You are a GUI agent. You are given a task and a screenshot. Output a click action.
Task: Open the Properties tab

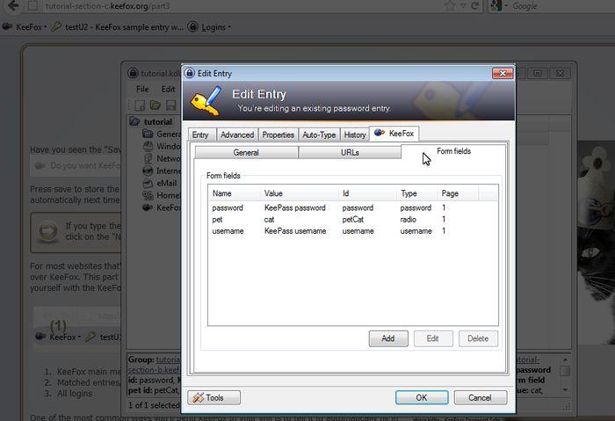279,134
